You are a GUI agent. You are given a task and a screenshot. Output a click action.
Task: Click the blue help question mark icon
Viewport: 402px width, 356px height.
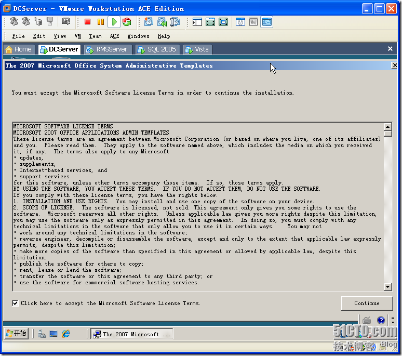(381, 320)
